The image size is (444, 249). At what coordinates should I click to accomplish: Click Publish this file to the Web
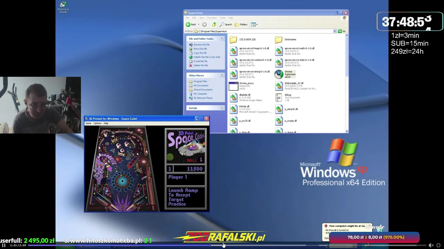205,57
